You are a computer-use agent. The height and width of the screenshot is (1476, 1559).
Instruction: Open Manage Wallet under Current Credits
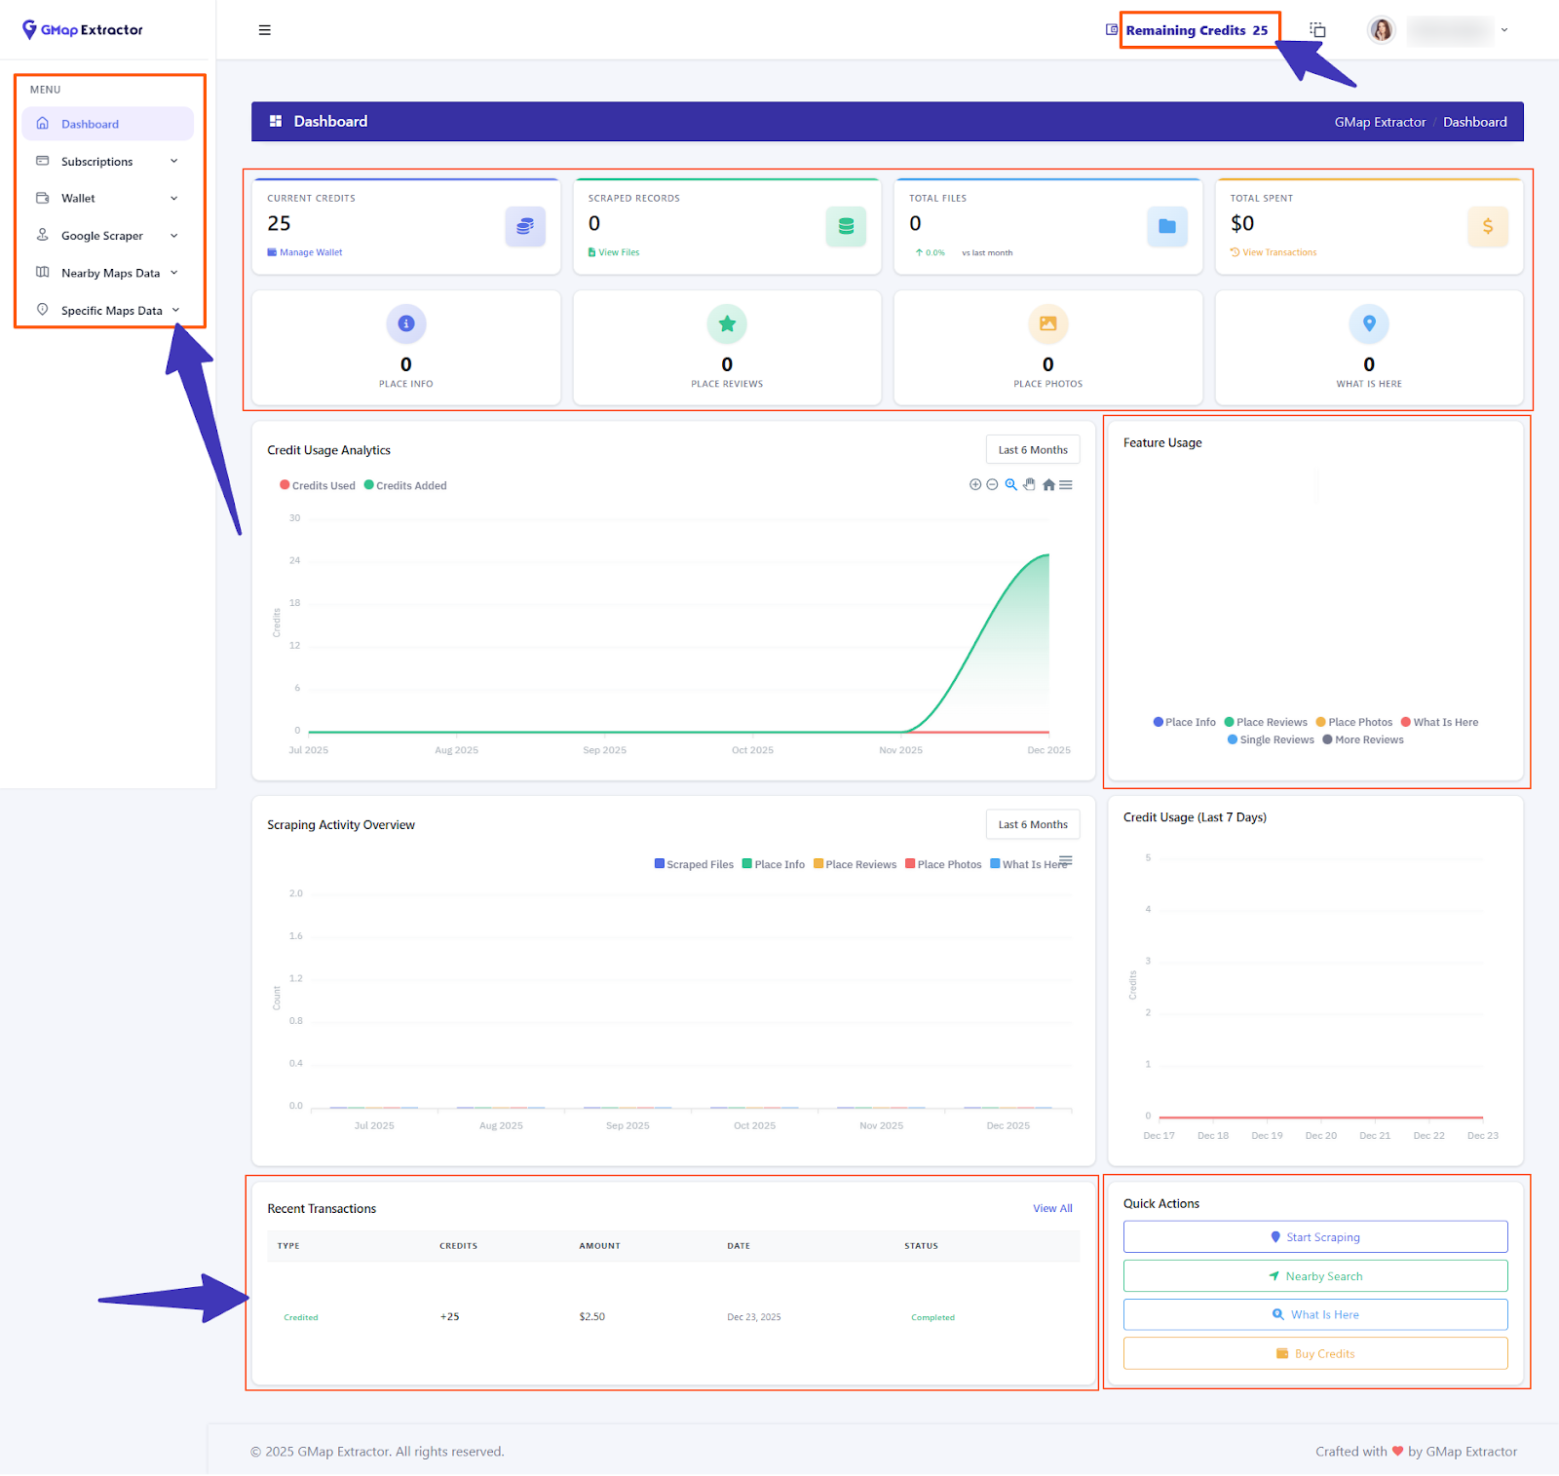pos(304,252)
